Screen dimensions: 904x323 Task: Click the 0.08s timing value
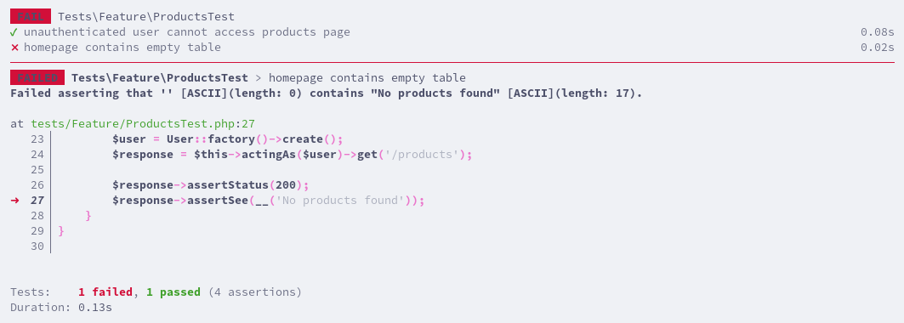point(878,32)
